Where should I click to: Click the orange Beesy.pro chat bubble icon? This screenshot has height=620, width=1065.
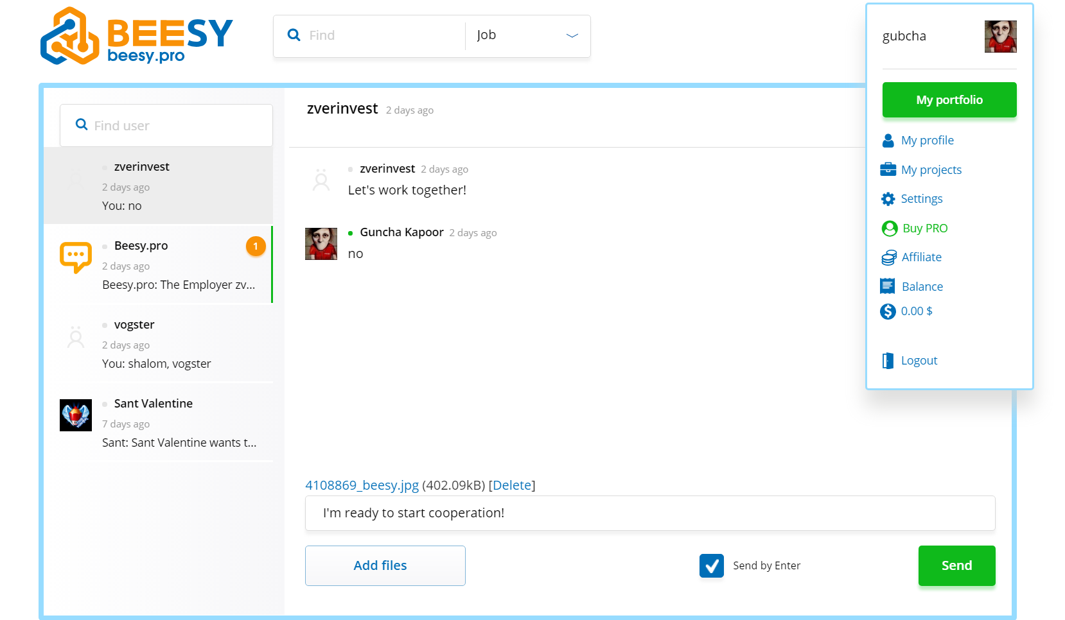[x=76, y=257]
